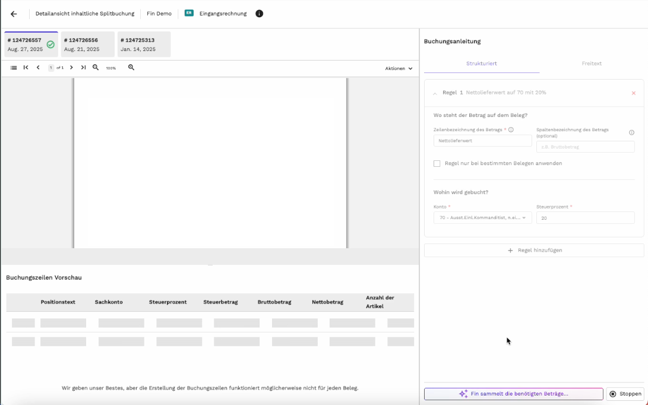Click the Steuerprozent input field
Screen dimensions: 648x405
pyautogui.click(x=585, y=218)
